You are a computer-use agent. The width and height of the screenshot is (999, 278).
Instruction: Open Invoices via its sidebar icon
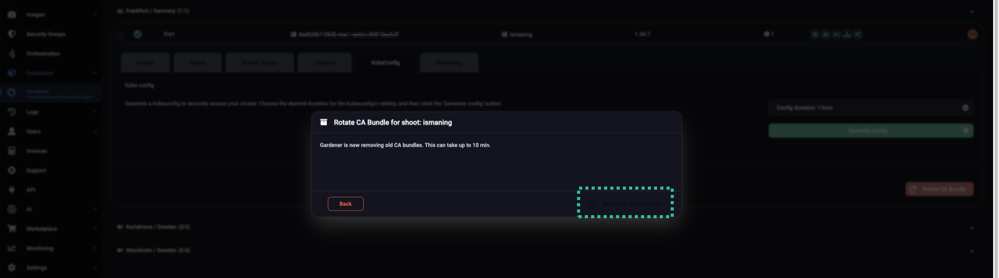click(x=11, y=151)
